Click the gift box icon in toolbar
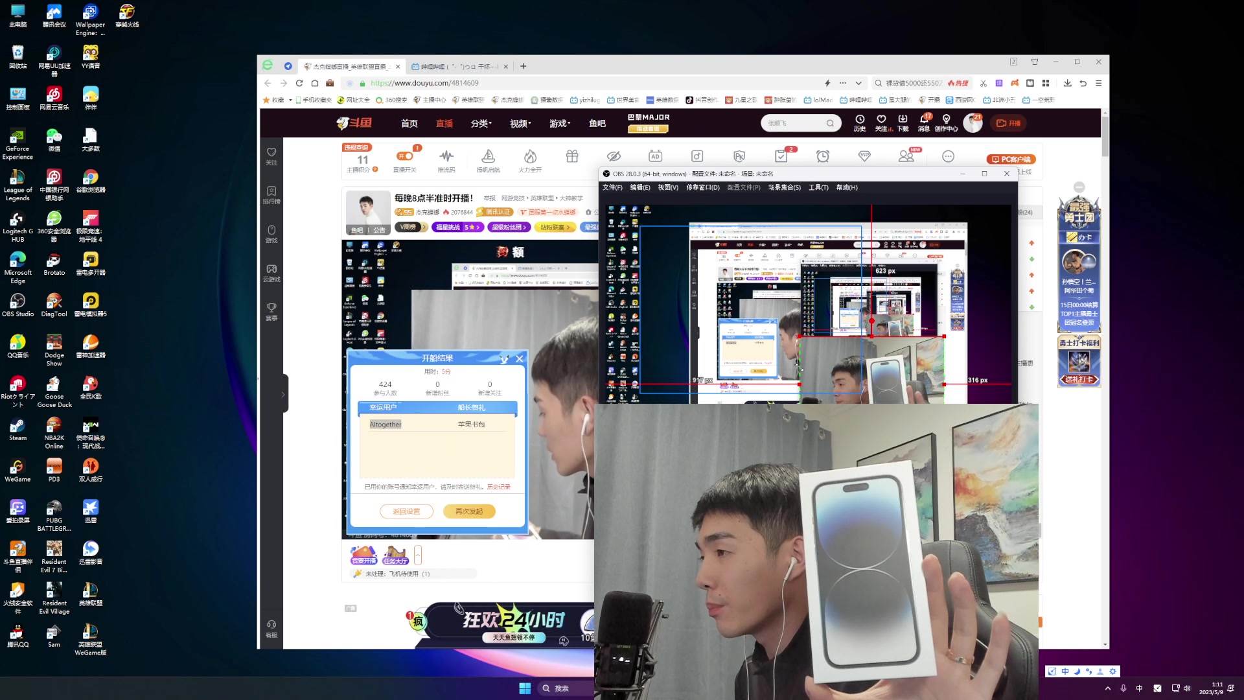 (x=571, y=156)
